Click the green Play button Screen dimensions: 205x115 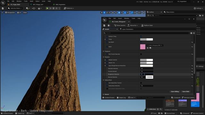click(x=47, y=8)
